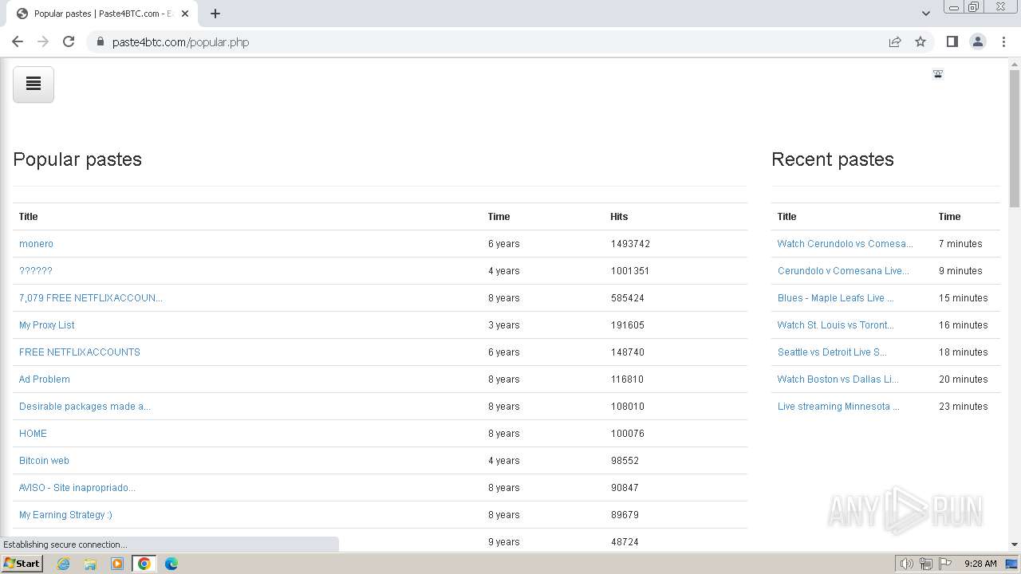Show desktop button at taskbar end

[1012, 564]
